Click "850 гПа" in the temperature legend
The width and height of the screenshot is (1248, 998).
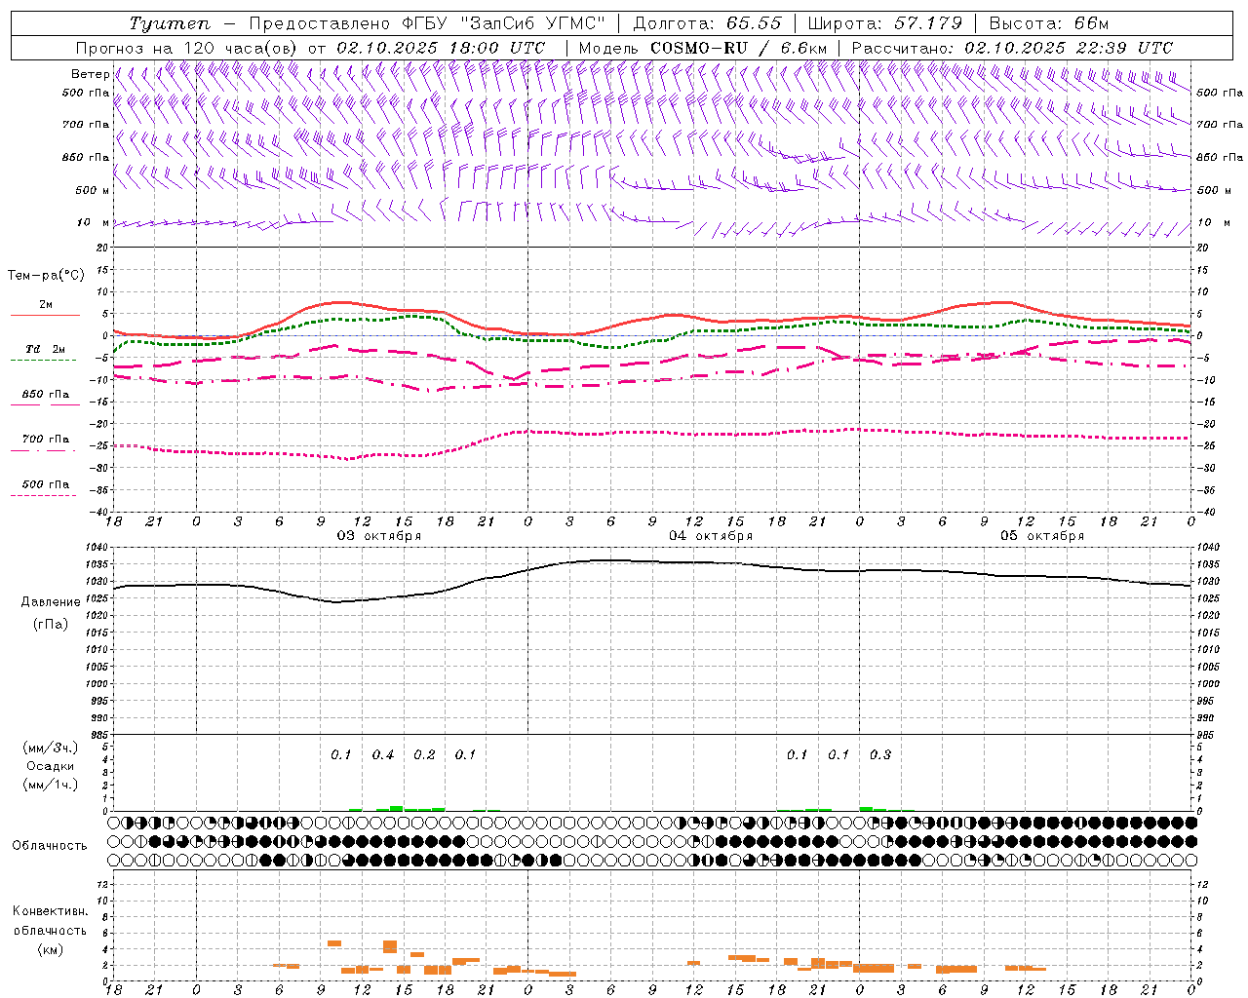(x=45, y=395)
